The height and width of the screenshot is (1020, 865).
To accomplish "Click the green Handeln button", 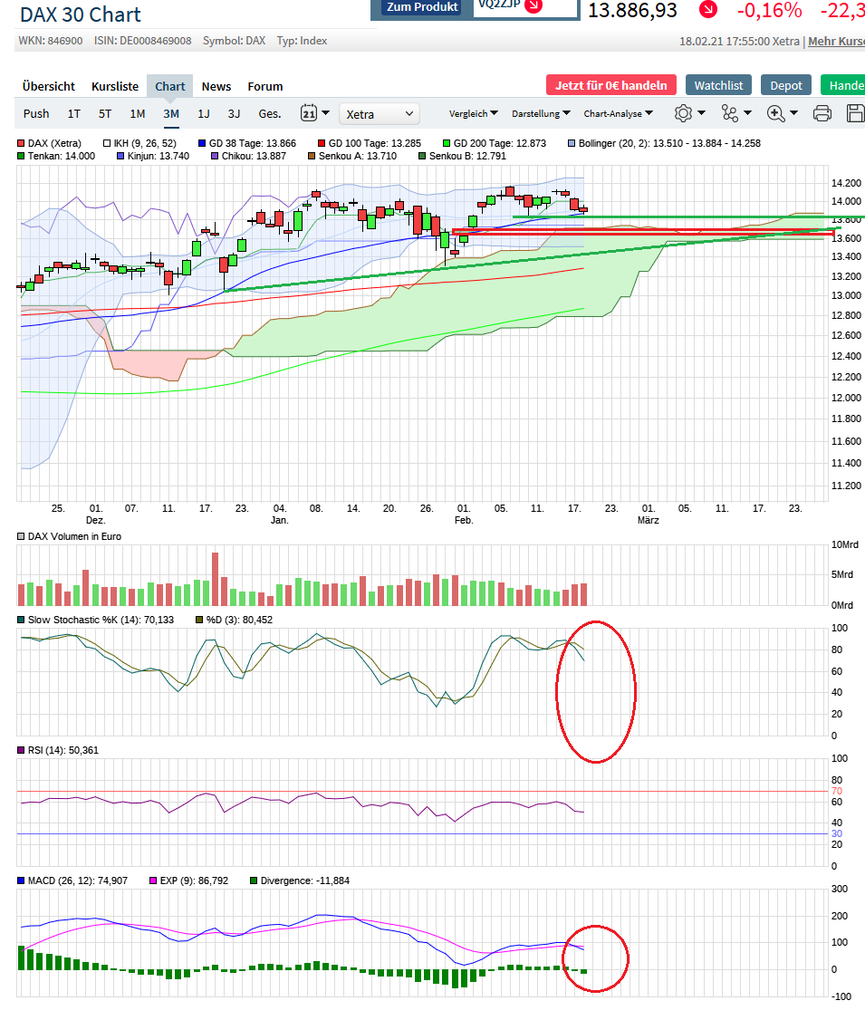I will tap(843, 85).
